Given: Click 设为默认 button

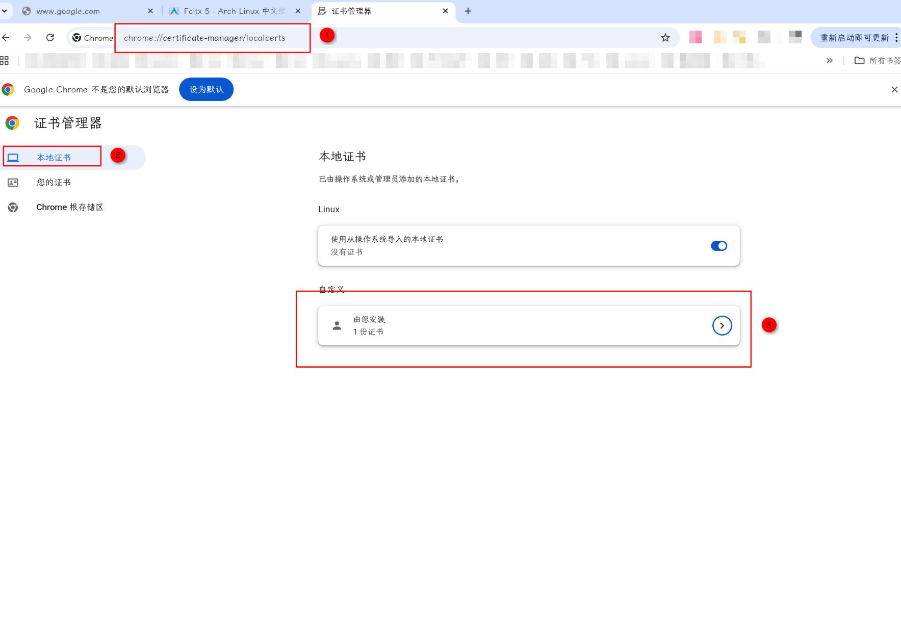Looking at the screenshot, I should click(206, 89).
